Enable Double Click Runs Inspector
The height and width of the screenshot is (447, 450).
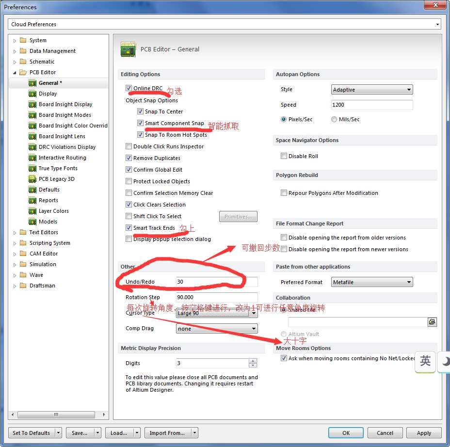[129, 146]
